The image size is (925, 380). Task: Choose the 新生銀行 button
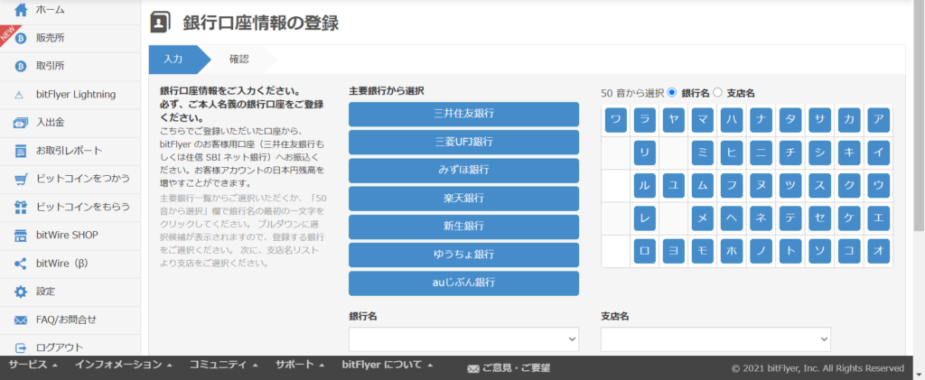463,227
